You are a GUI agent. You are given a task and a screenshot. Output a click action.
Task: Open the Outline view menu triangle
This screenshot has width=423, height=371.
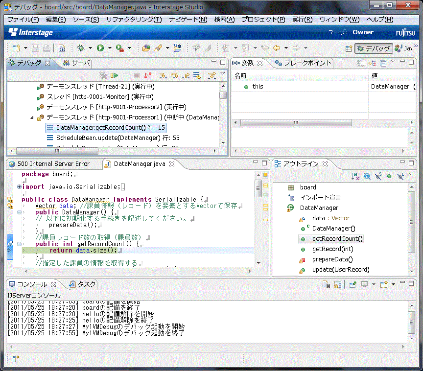coord(411,174)
